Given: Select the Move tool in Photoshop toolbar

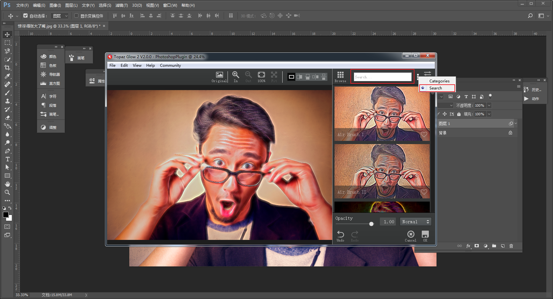Looking at the screenshot, I should pyautogui.click(x=7, y=34).
